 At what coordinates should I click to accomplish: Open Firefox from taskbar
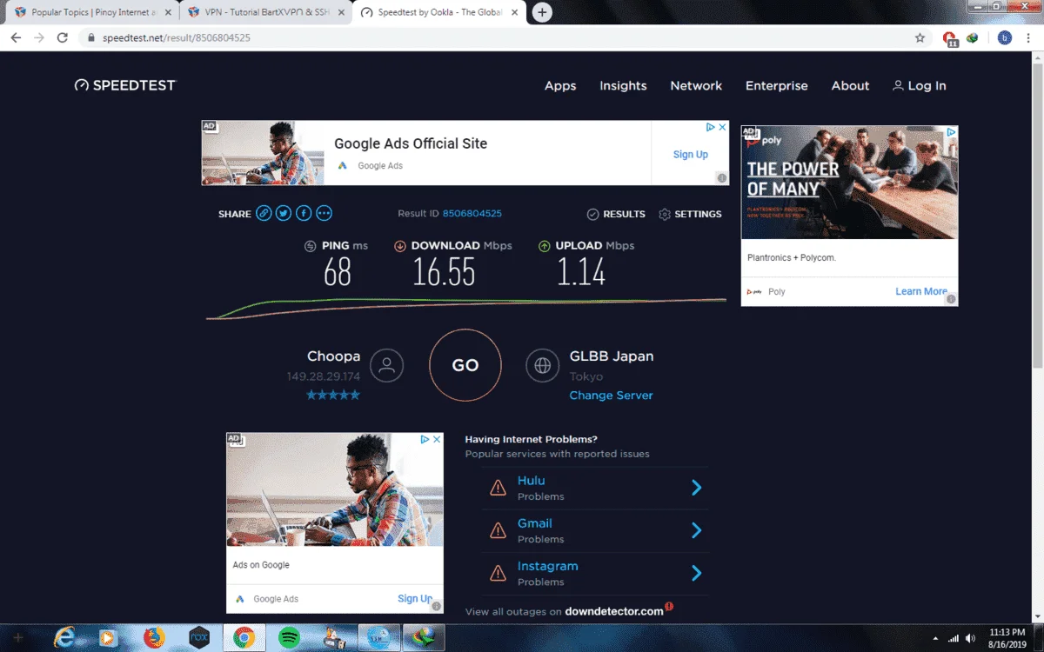point(154,637)
